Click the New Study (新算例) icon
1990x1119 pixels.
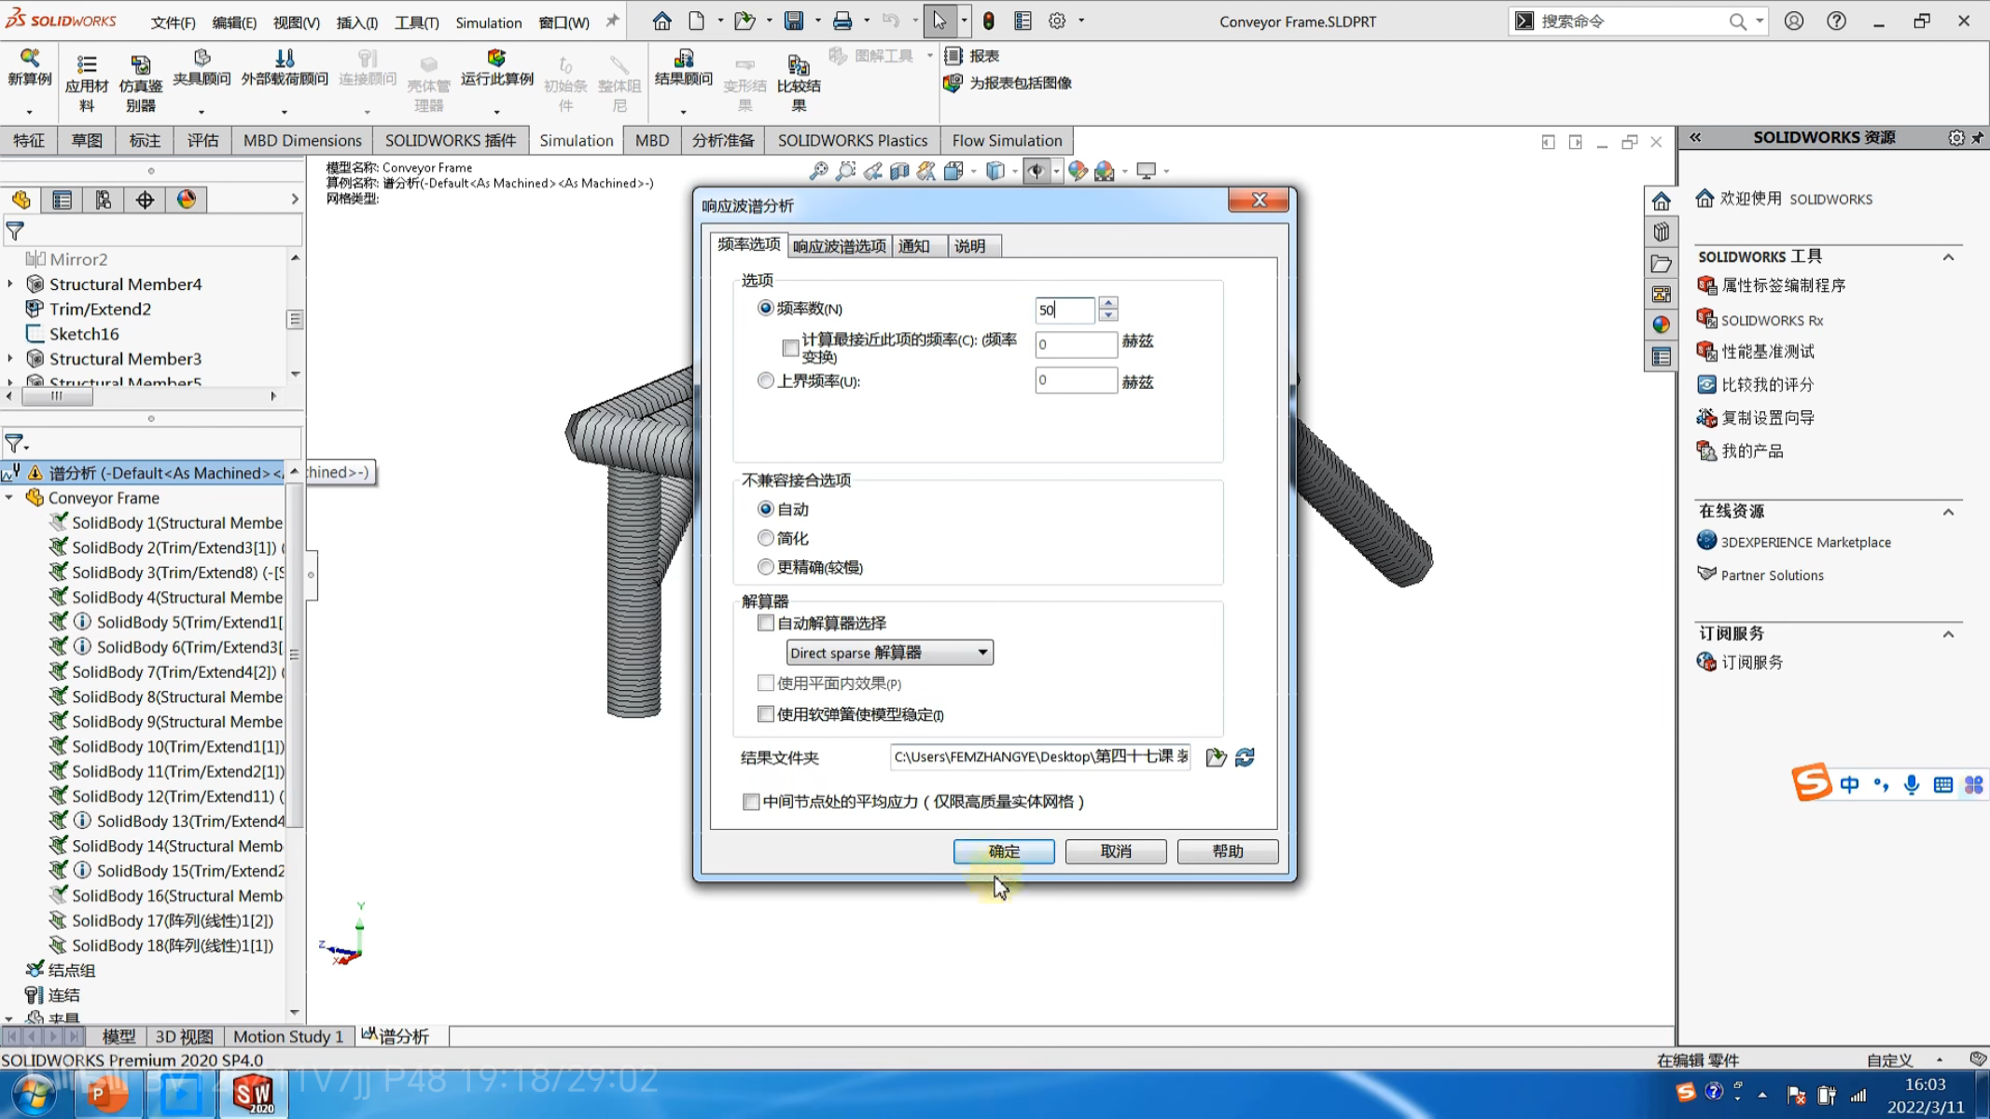click(x=29, y=59)
